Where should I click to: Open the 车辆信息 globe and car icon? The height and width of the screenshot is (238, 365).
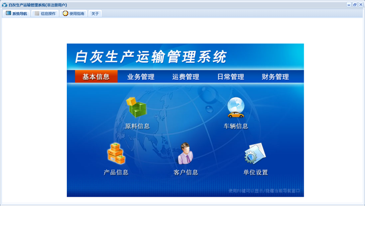[236, 107]
